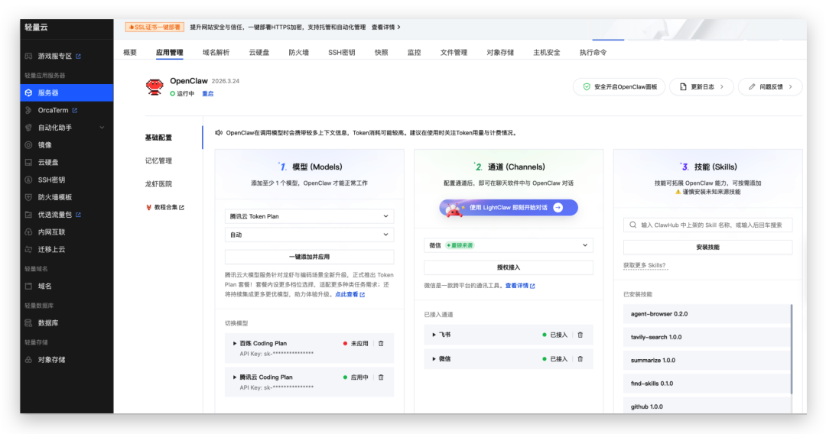Switch to the 云硬盘 tab
826x434 pixels.
point(259,53)
